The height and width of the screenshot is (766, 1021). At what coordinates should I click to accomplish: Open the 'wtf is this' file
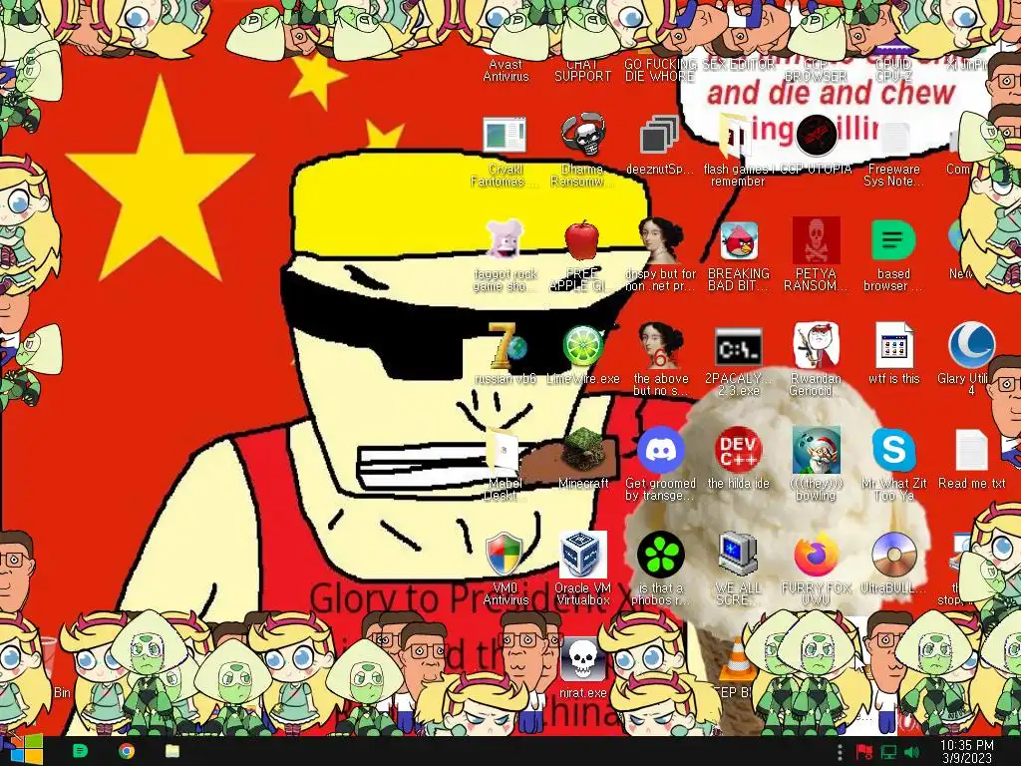coord(894,345)
